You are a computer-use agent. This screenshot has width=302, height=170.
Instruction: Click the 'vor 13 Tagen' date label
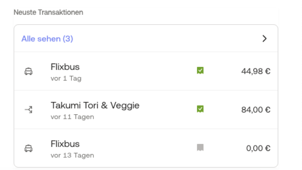[x=72, y=155]
